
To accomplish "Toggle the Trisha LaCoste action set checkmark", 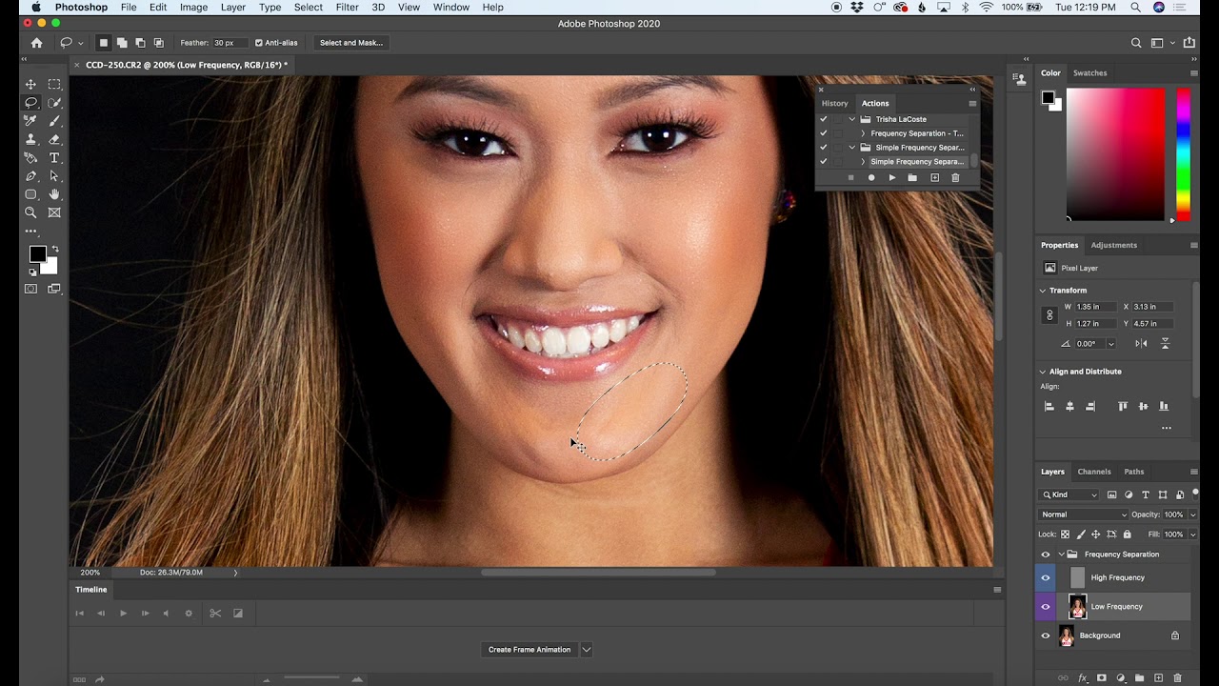I will pos(824,119).
